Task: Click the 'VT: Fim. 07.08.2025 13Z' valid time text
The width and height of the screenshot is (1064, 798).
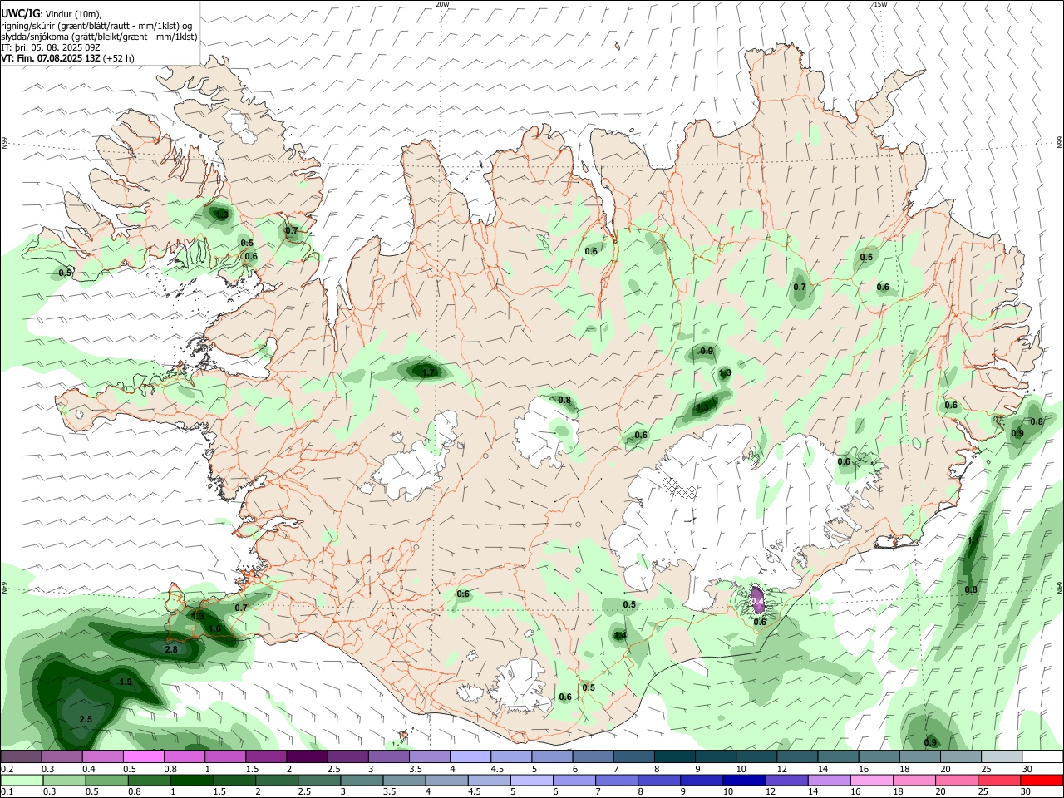Action: tap(50, 58)
